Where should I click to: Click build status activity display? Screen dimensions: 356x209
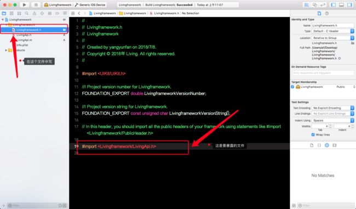178,5
